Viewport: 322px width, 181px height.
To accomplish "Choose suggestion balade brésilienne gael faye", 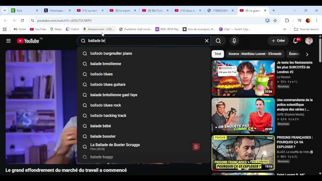I will [144, 95].
